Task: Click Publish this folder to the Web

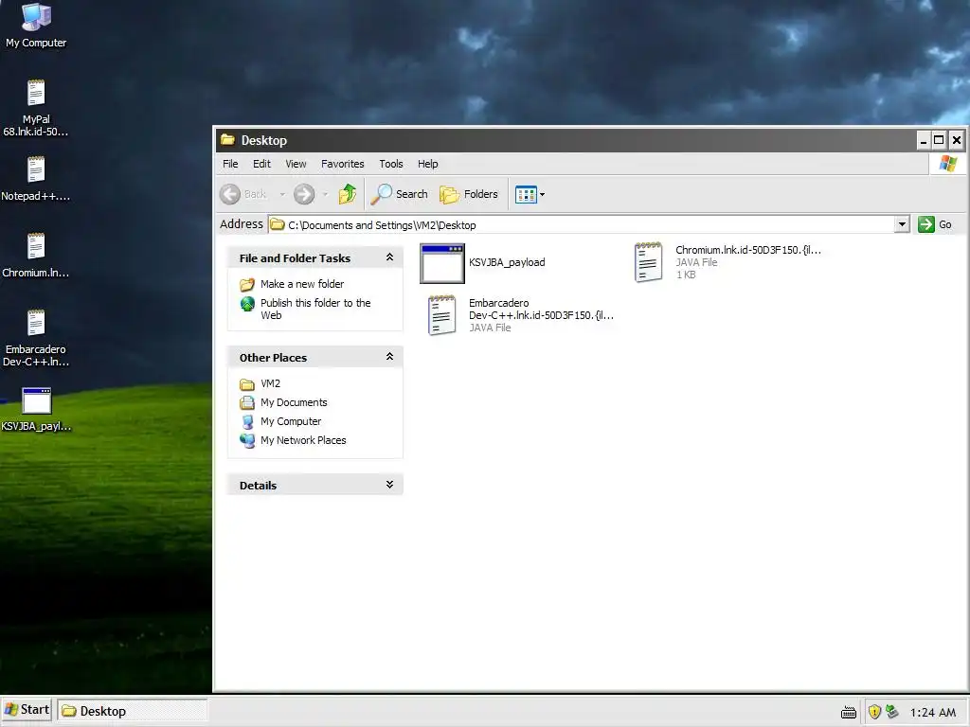Action: click(315, 310)
